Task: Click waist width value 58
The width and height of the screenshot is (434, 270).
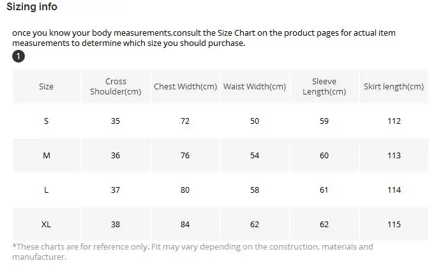Action: pyautogui.click(x=255, y=190)
